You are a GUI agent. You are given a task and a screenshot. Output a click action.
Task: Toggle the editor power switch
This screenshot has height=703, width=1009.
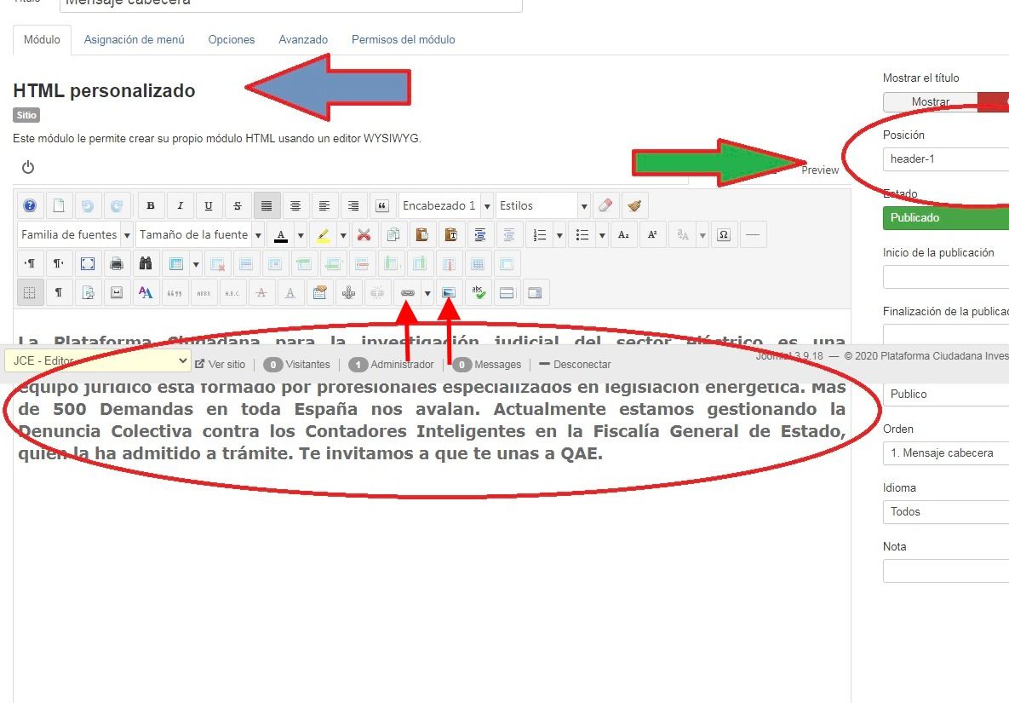tap(27, 167)
